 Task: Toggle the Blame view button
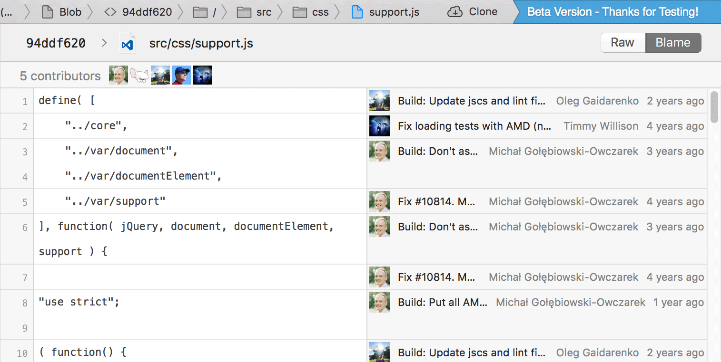(673, 43)
